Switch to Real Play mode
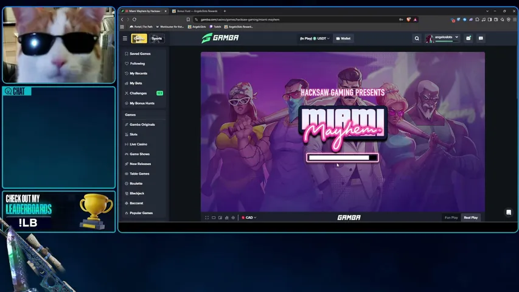 (x=471, y=218)
